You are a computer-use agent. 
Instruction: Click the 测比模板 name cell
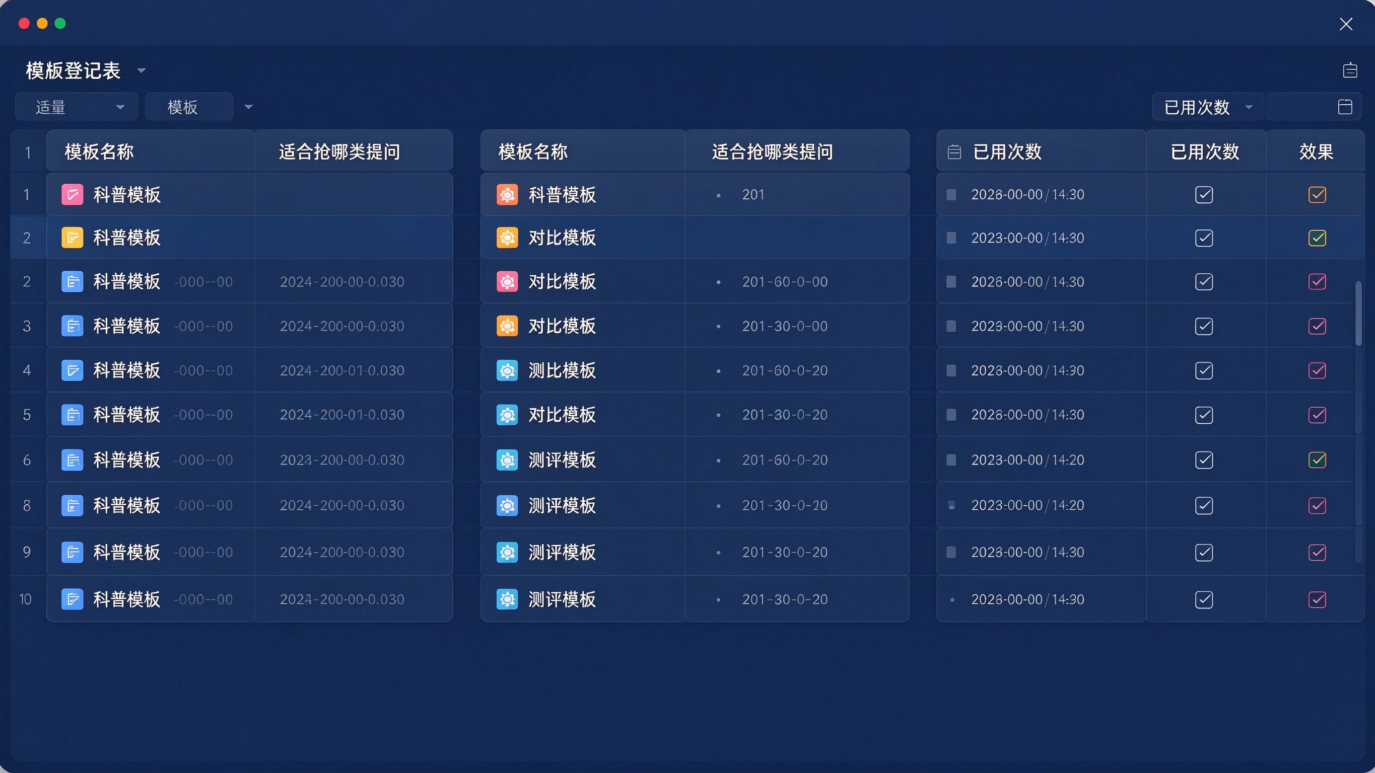coord(583,370)
